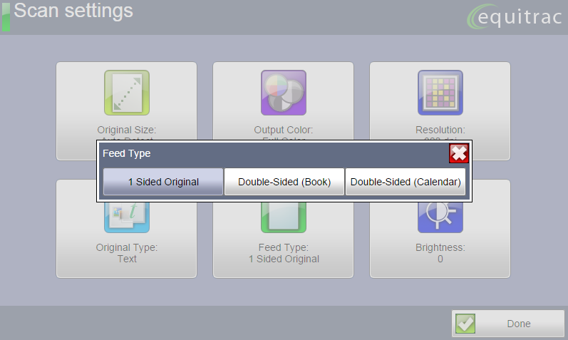This screenshot has height=340, width=568.
Task: Select 1 Sided Original feed type
Action: click(x=163, y=182)
